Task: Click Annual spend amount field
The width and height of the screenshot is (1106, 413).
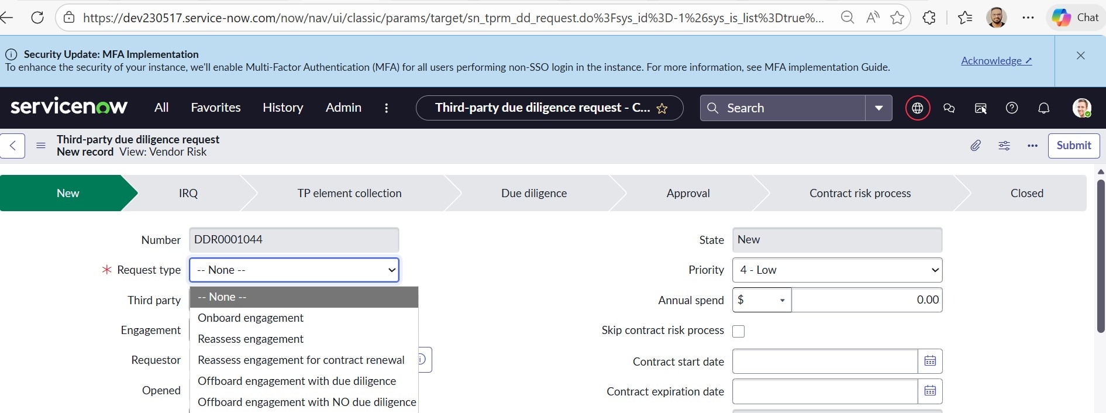Action: (867, 300)
